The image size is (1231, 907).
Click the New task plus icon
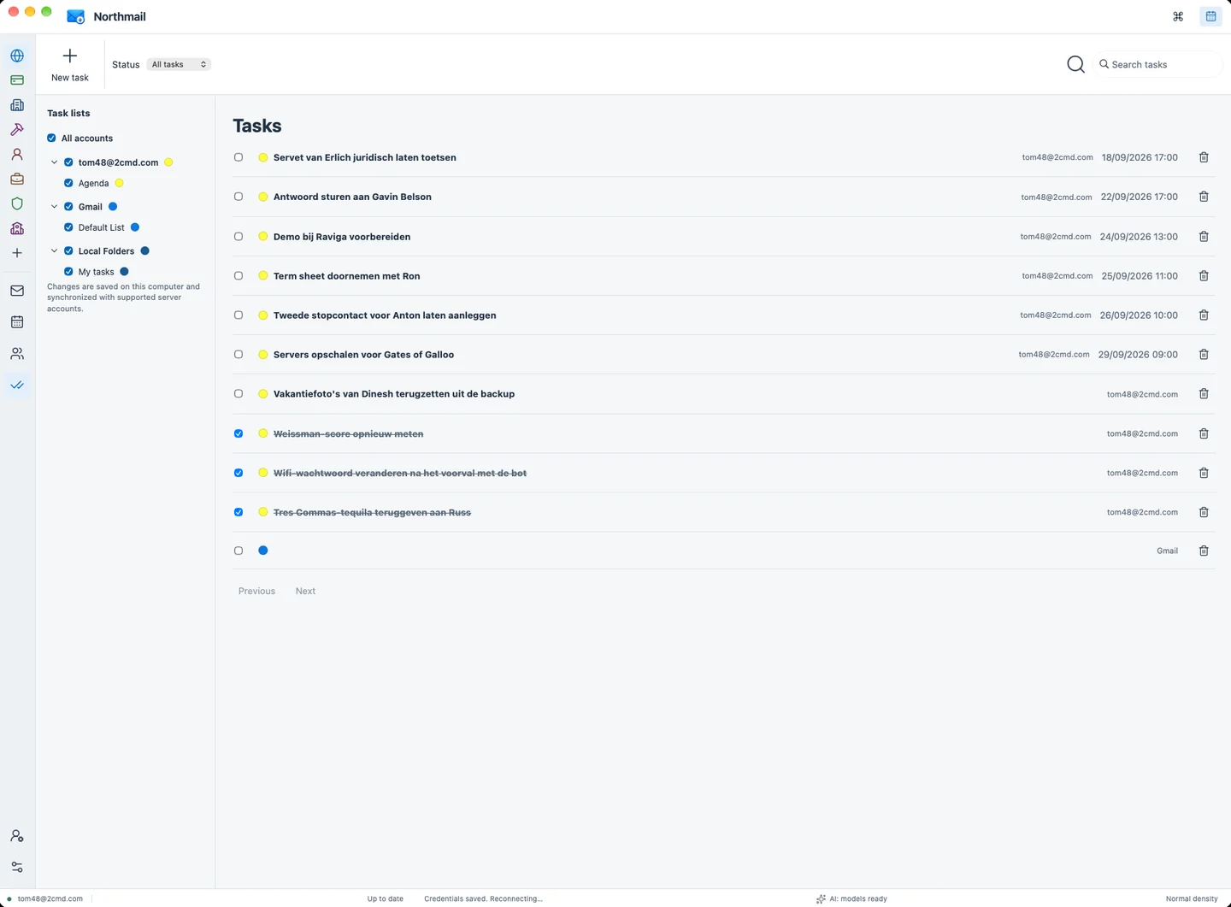pyautogui.click(x=70, y=56)
